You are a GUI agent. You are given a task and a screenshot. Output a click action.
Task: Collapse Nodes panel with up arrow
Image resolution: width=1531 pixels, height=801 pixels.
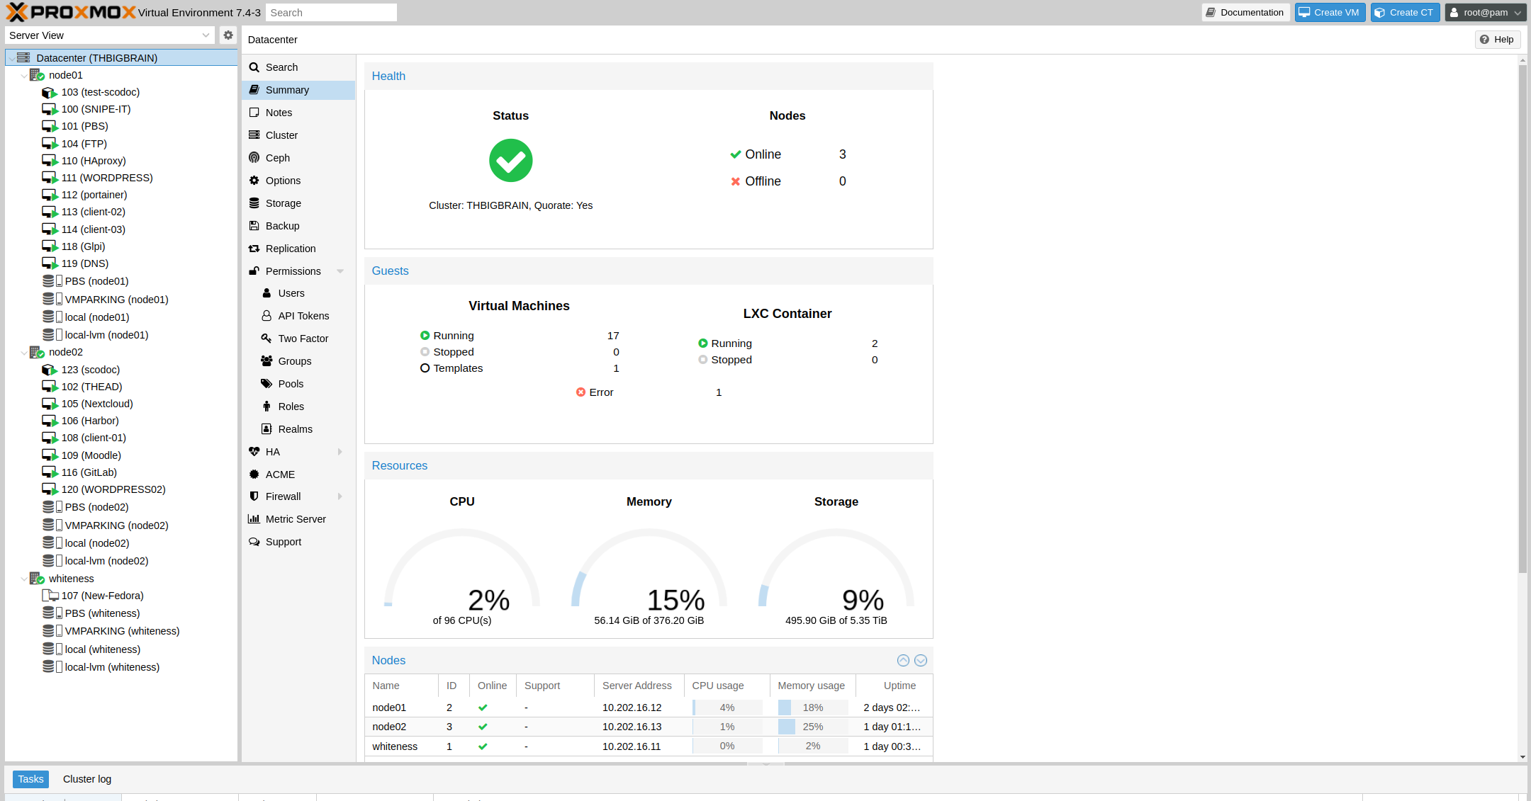903,660
